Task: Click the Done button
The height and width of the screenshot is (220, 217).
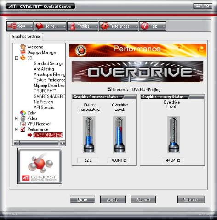Action: tap(82, 199)
